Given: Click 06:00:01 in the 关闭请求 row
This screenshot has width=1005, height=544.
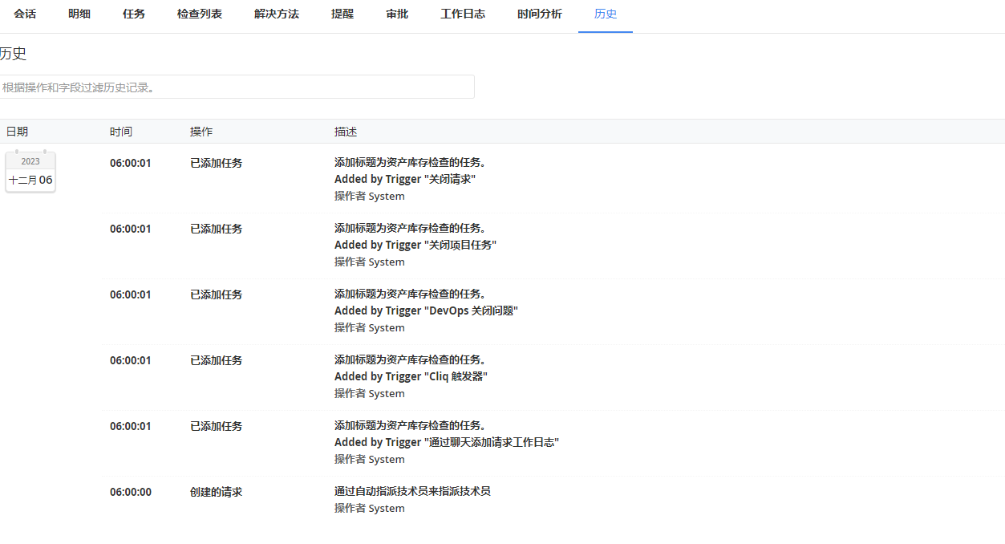Looking at the screenshot, I should (131, 163).
